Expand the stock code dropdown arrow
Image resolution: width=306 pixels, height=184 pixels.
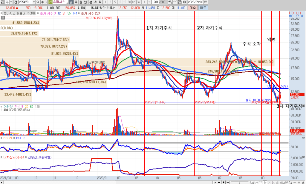click(34, 2)
